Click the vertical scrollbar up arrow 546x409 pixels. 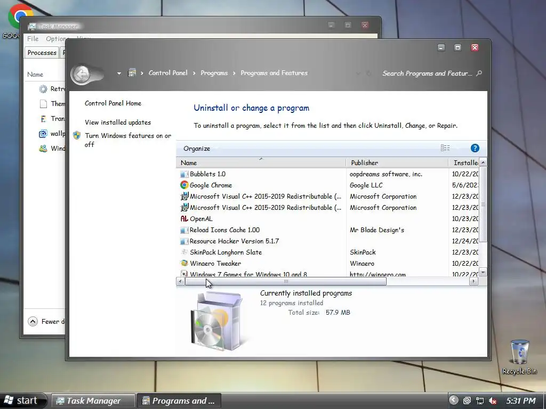[x=483, y=162]
